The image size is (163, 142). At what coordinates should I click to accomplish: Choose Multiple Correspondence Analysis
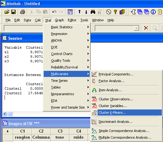click(126, 137)
